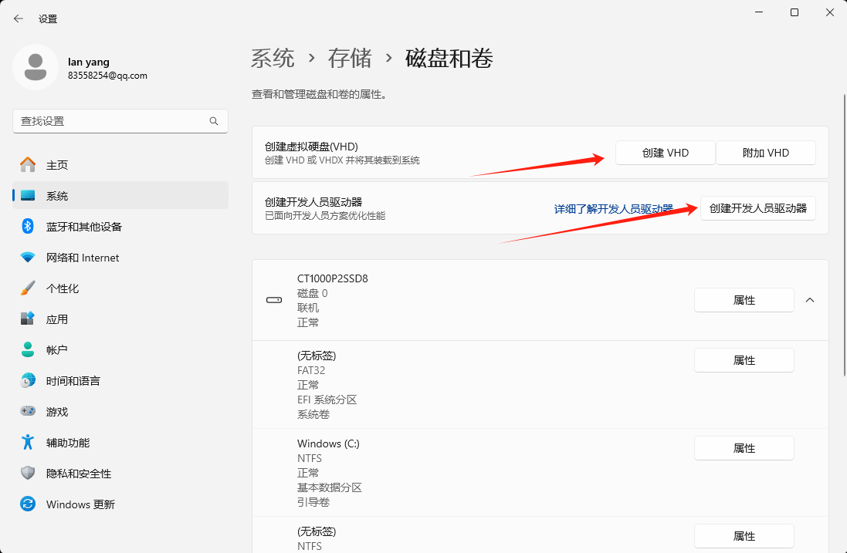Click the Storage (存储) breadcrumb in header

[350, 59]
